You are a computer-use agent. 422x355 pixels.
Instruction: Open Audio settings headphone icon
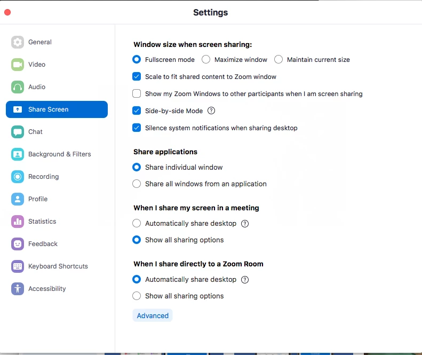[18, 86]
